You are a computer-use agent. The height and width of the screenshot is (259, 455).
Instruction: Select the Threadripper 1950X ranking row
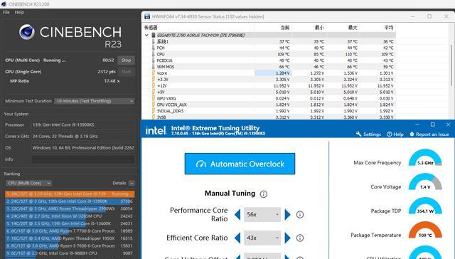[70, 238]
